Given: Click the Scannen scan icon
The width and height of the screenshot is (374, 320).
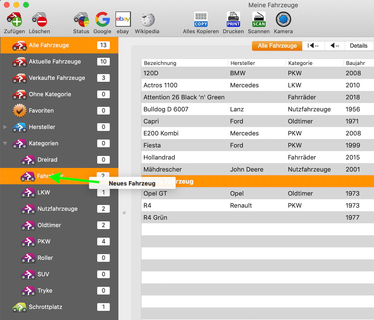Looking at the screenshot, I should pyautogui.click(x=259, y=19).
